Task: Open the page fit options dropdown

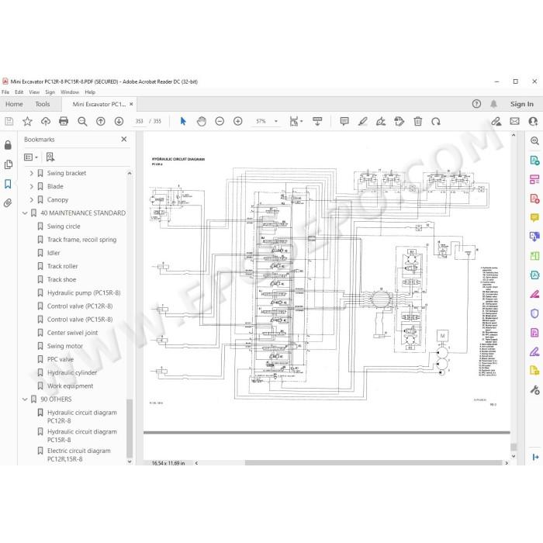Action: (x=296, y=121)
